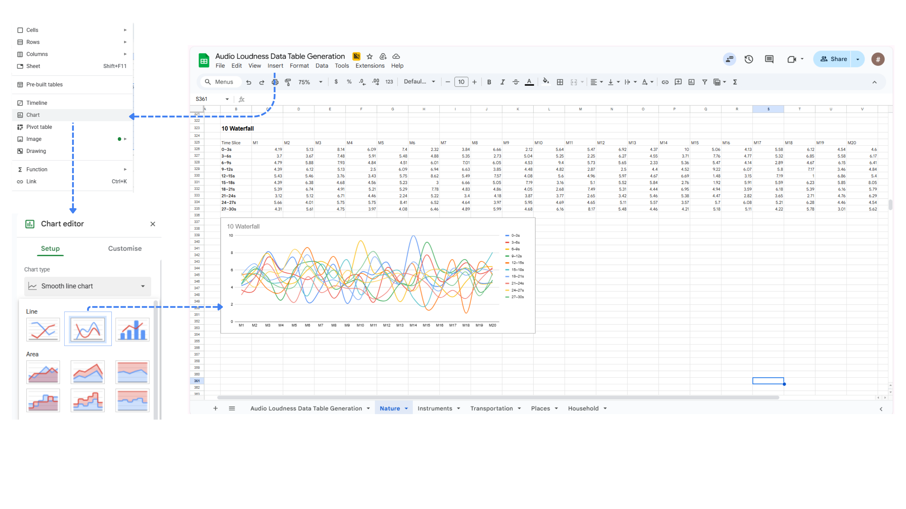Toggle strikethrough formatting
This screenshot has height=509, width=906.
pos(516,82)
